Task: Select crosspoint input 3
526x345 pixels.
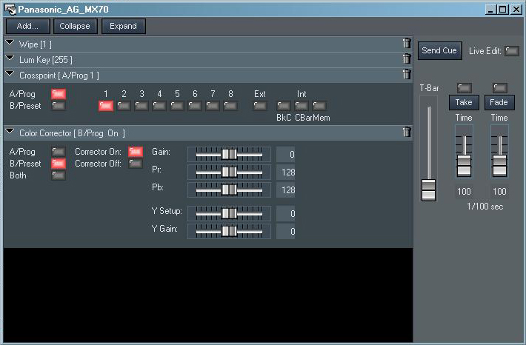Action: (142, 106)
